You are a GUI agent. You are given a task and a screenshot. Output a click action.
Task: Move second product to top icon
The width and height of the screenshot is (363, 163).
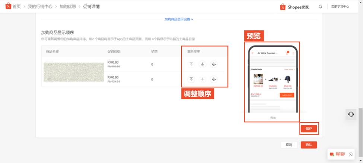(191, 80)
